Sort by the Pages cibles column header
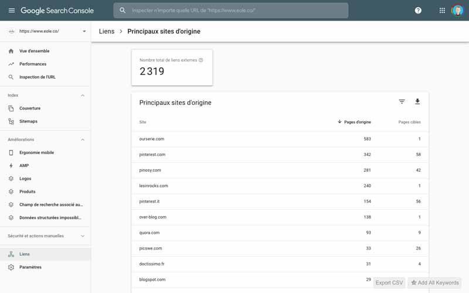 [x=409, y=122]
